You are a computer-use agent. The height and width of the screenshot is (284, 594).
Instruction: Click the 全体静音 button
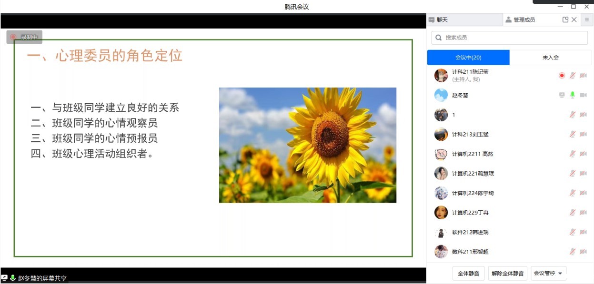click(468, 274)
